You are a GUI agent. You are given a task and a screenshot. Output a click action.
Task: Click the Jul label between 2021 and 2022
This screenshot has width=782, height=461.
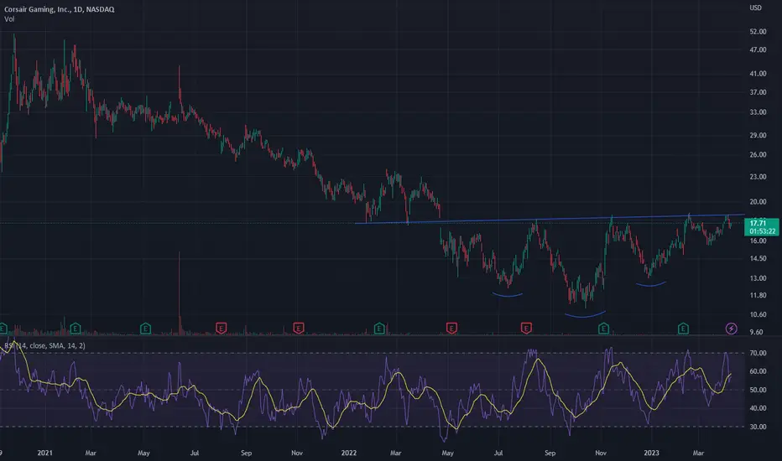coord(195,453)
